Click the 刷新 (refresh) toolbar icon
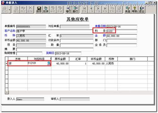The width and height of the screenshot is (158, 113). coord(119,9)
